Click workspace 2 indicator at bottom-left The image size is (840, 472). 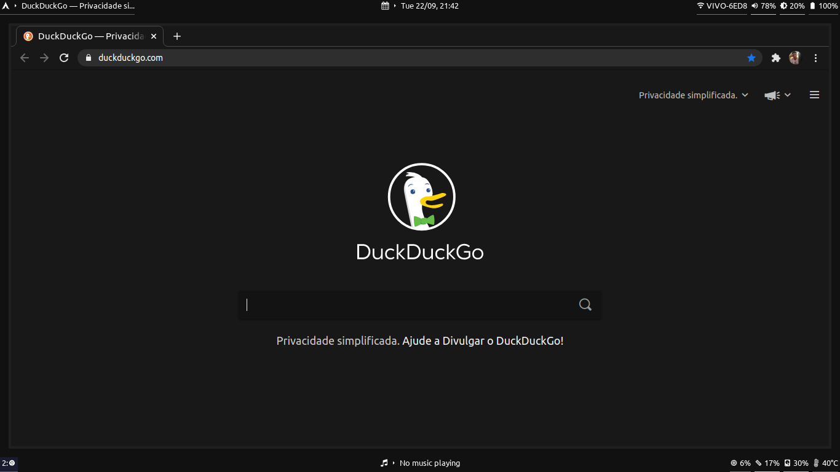click(9, 463)
